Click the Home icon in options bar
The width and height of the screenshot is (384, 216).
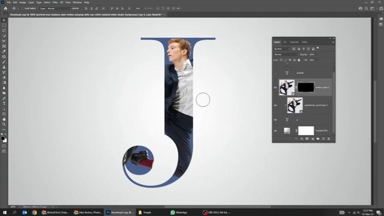(5, 8)
